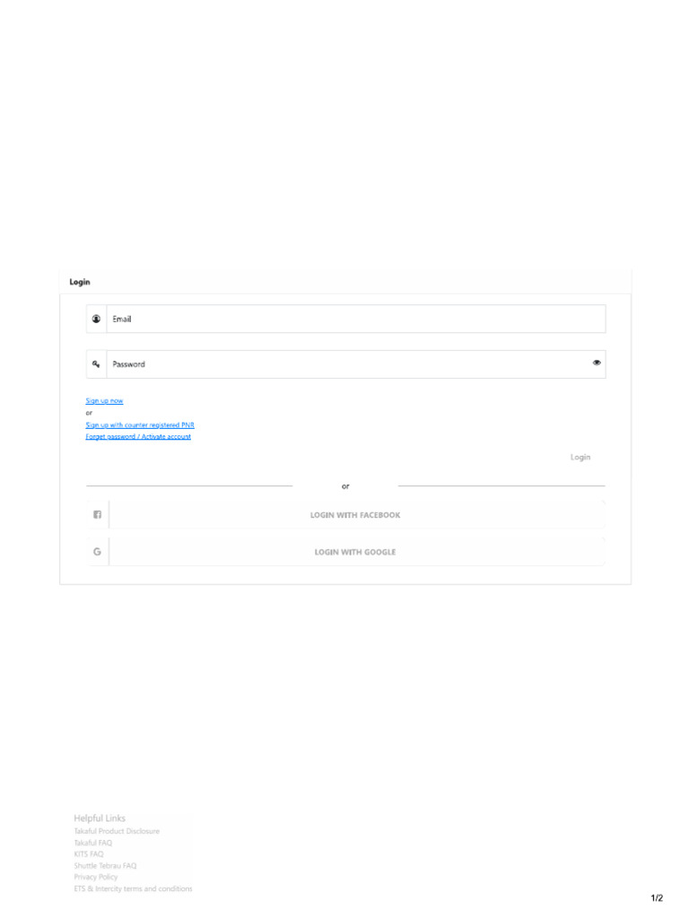The width and height of the screenshot is (689, 919).
Task: Choose Login with Google
Action: (x=355, y=552)
